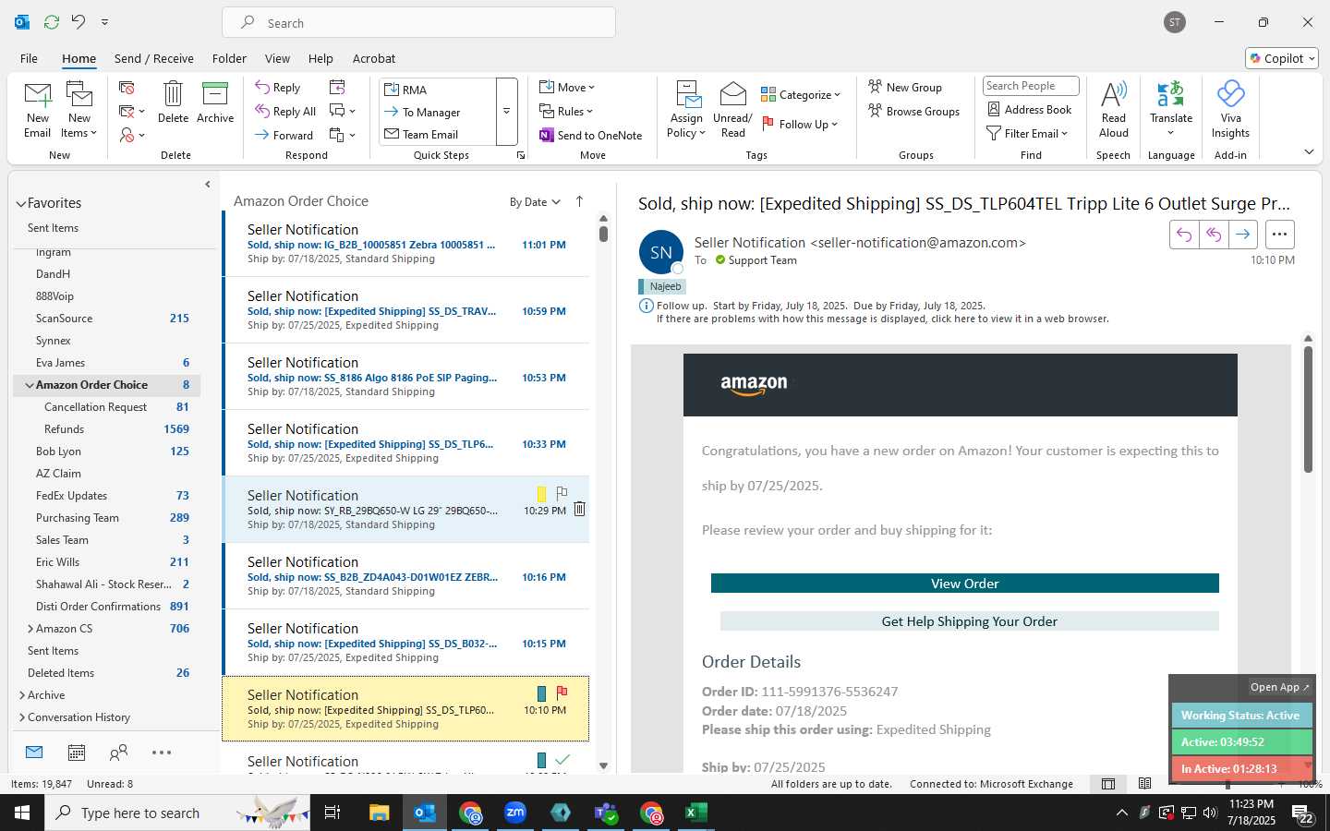Open the By Date sort dropdown
1330x831 pixels.
[x=535, y=201]
